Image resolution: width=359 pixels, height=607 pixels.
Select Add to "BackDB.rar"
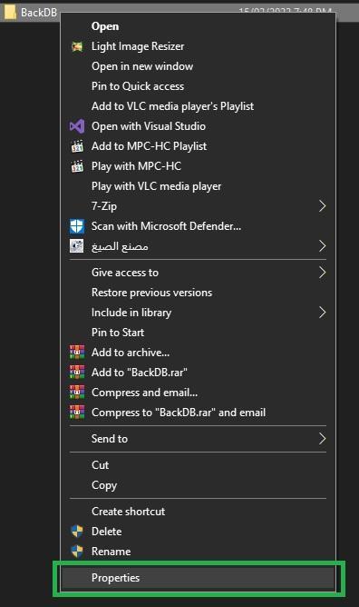(x=198, y=373)
